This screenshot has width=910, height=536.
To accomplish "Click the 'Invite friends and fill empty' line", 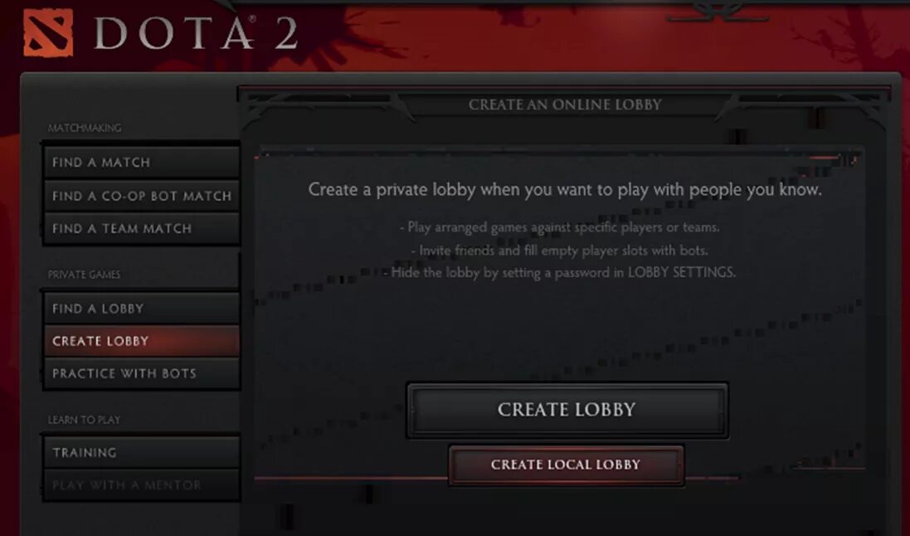I will [559, 251].
